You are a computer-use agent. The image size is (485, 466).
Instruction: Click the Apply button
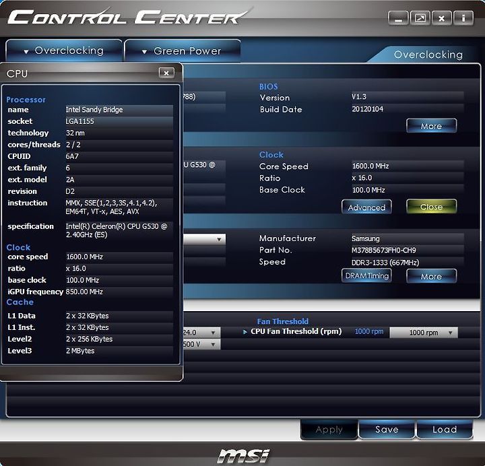(329, 430)
